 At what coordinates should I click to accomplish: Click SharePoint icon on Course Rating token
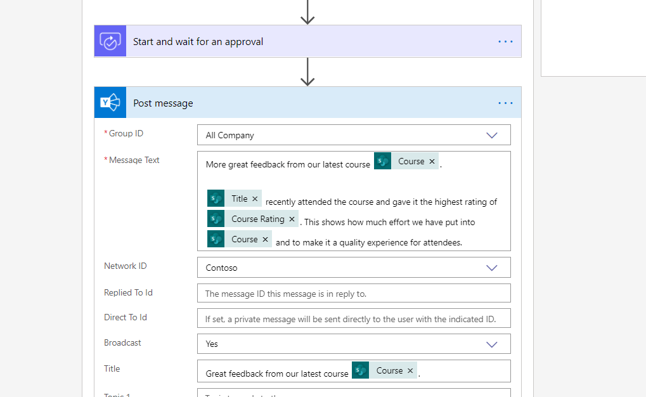pos(216,219)
